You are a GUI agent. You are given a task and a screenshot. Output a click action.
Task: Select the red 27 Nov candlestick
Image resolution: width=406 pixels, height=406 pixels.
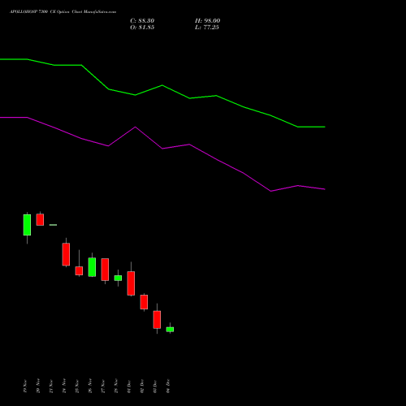105,270
